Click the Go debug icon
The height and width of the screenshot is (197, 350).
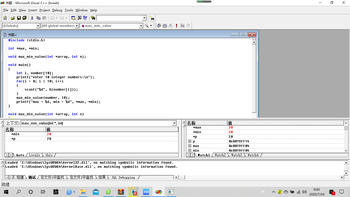click(x=182, y=26)
